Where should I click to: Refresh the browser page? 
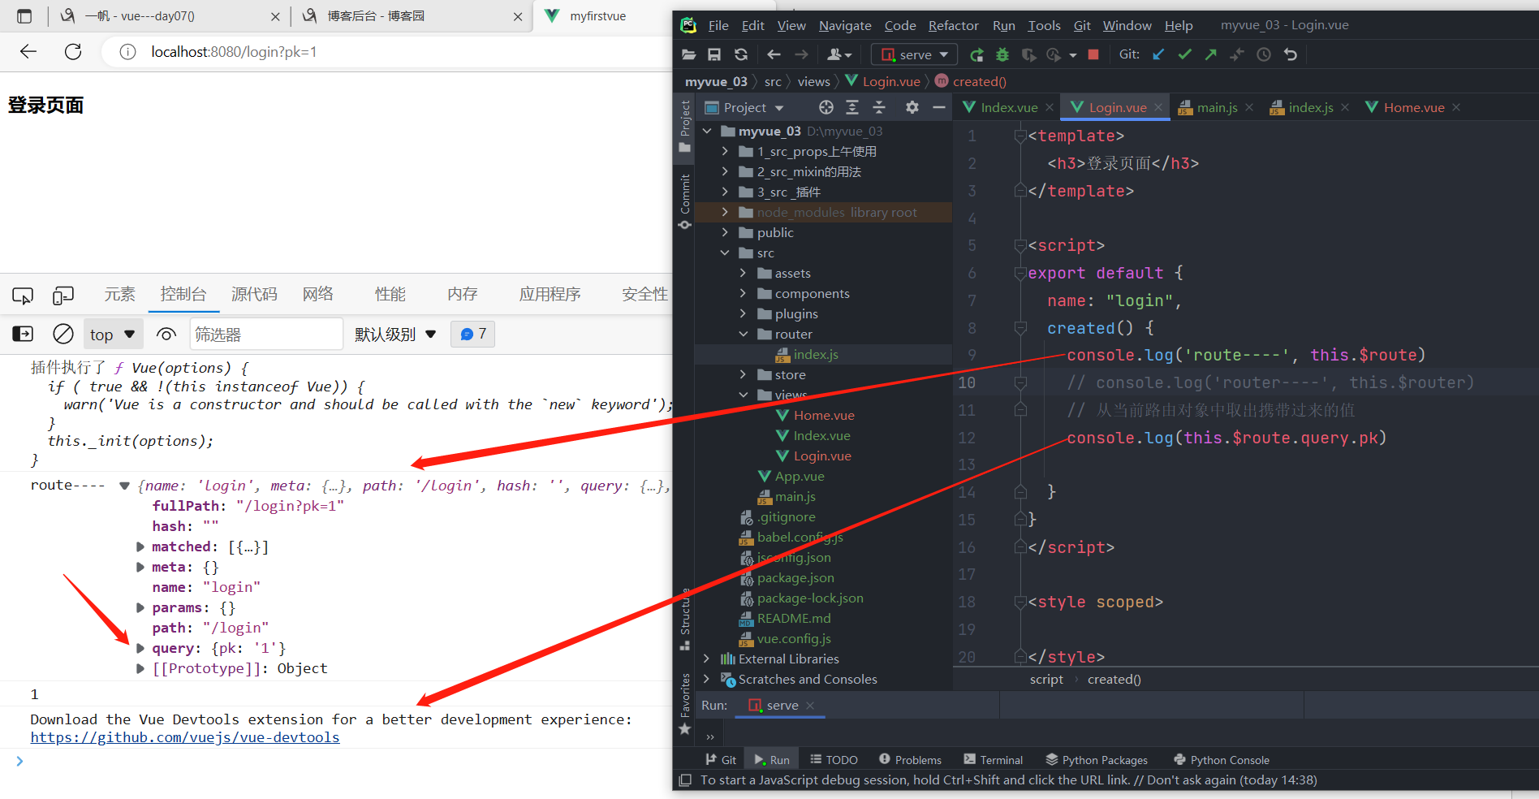tap(73, 52)
